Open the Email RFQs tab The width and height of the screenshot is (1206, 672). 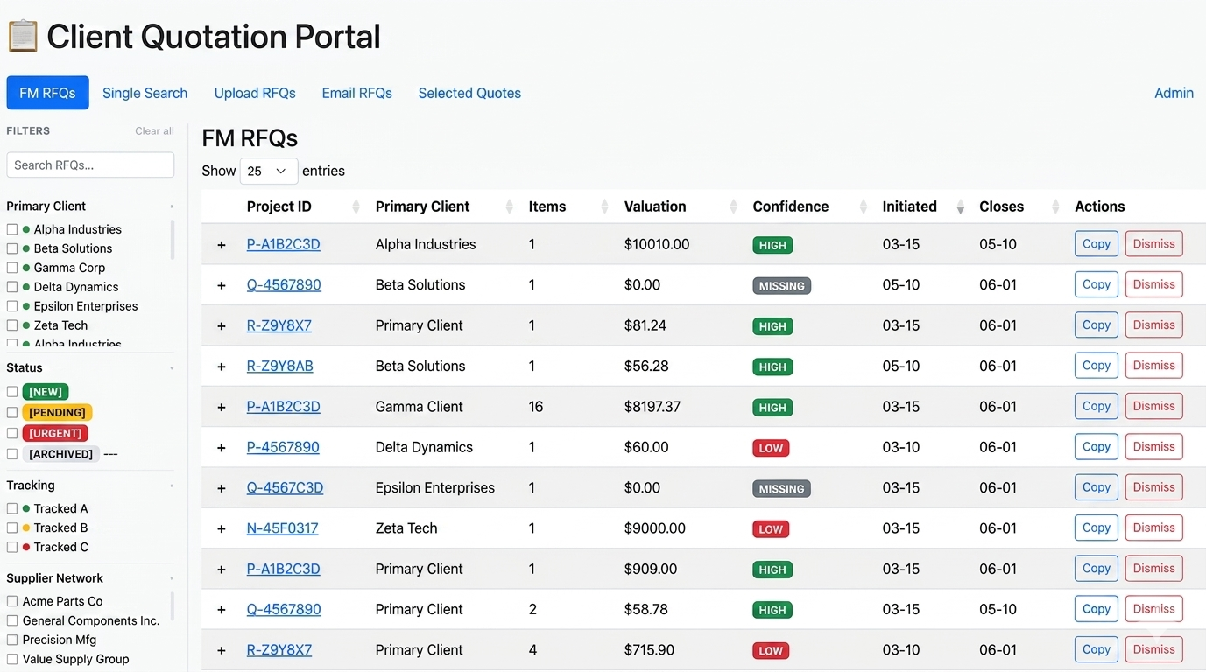tap(356, 93)
